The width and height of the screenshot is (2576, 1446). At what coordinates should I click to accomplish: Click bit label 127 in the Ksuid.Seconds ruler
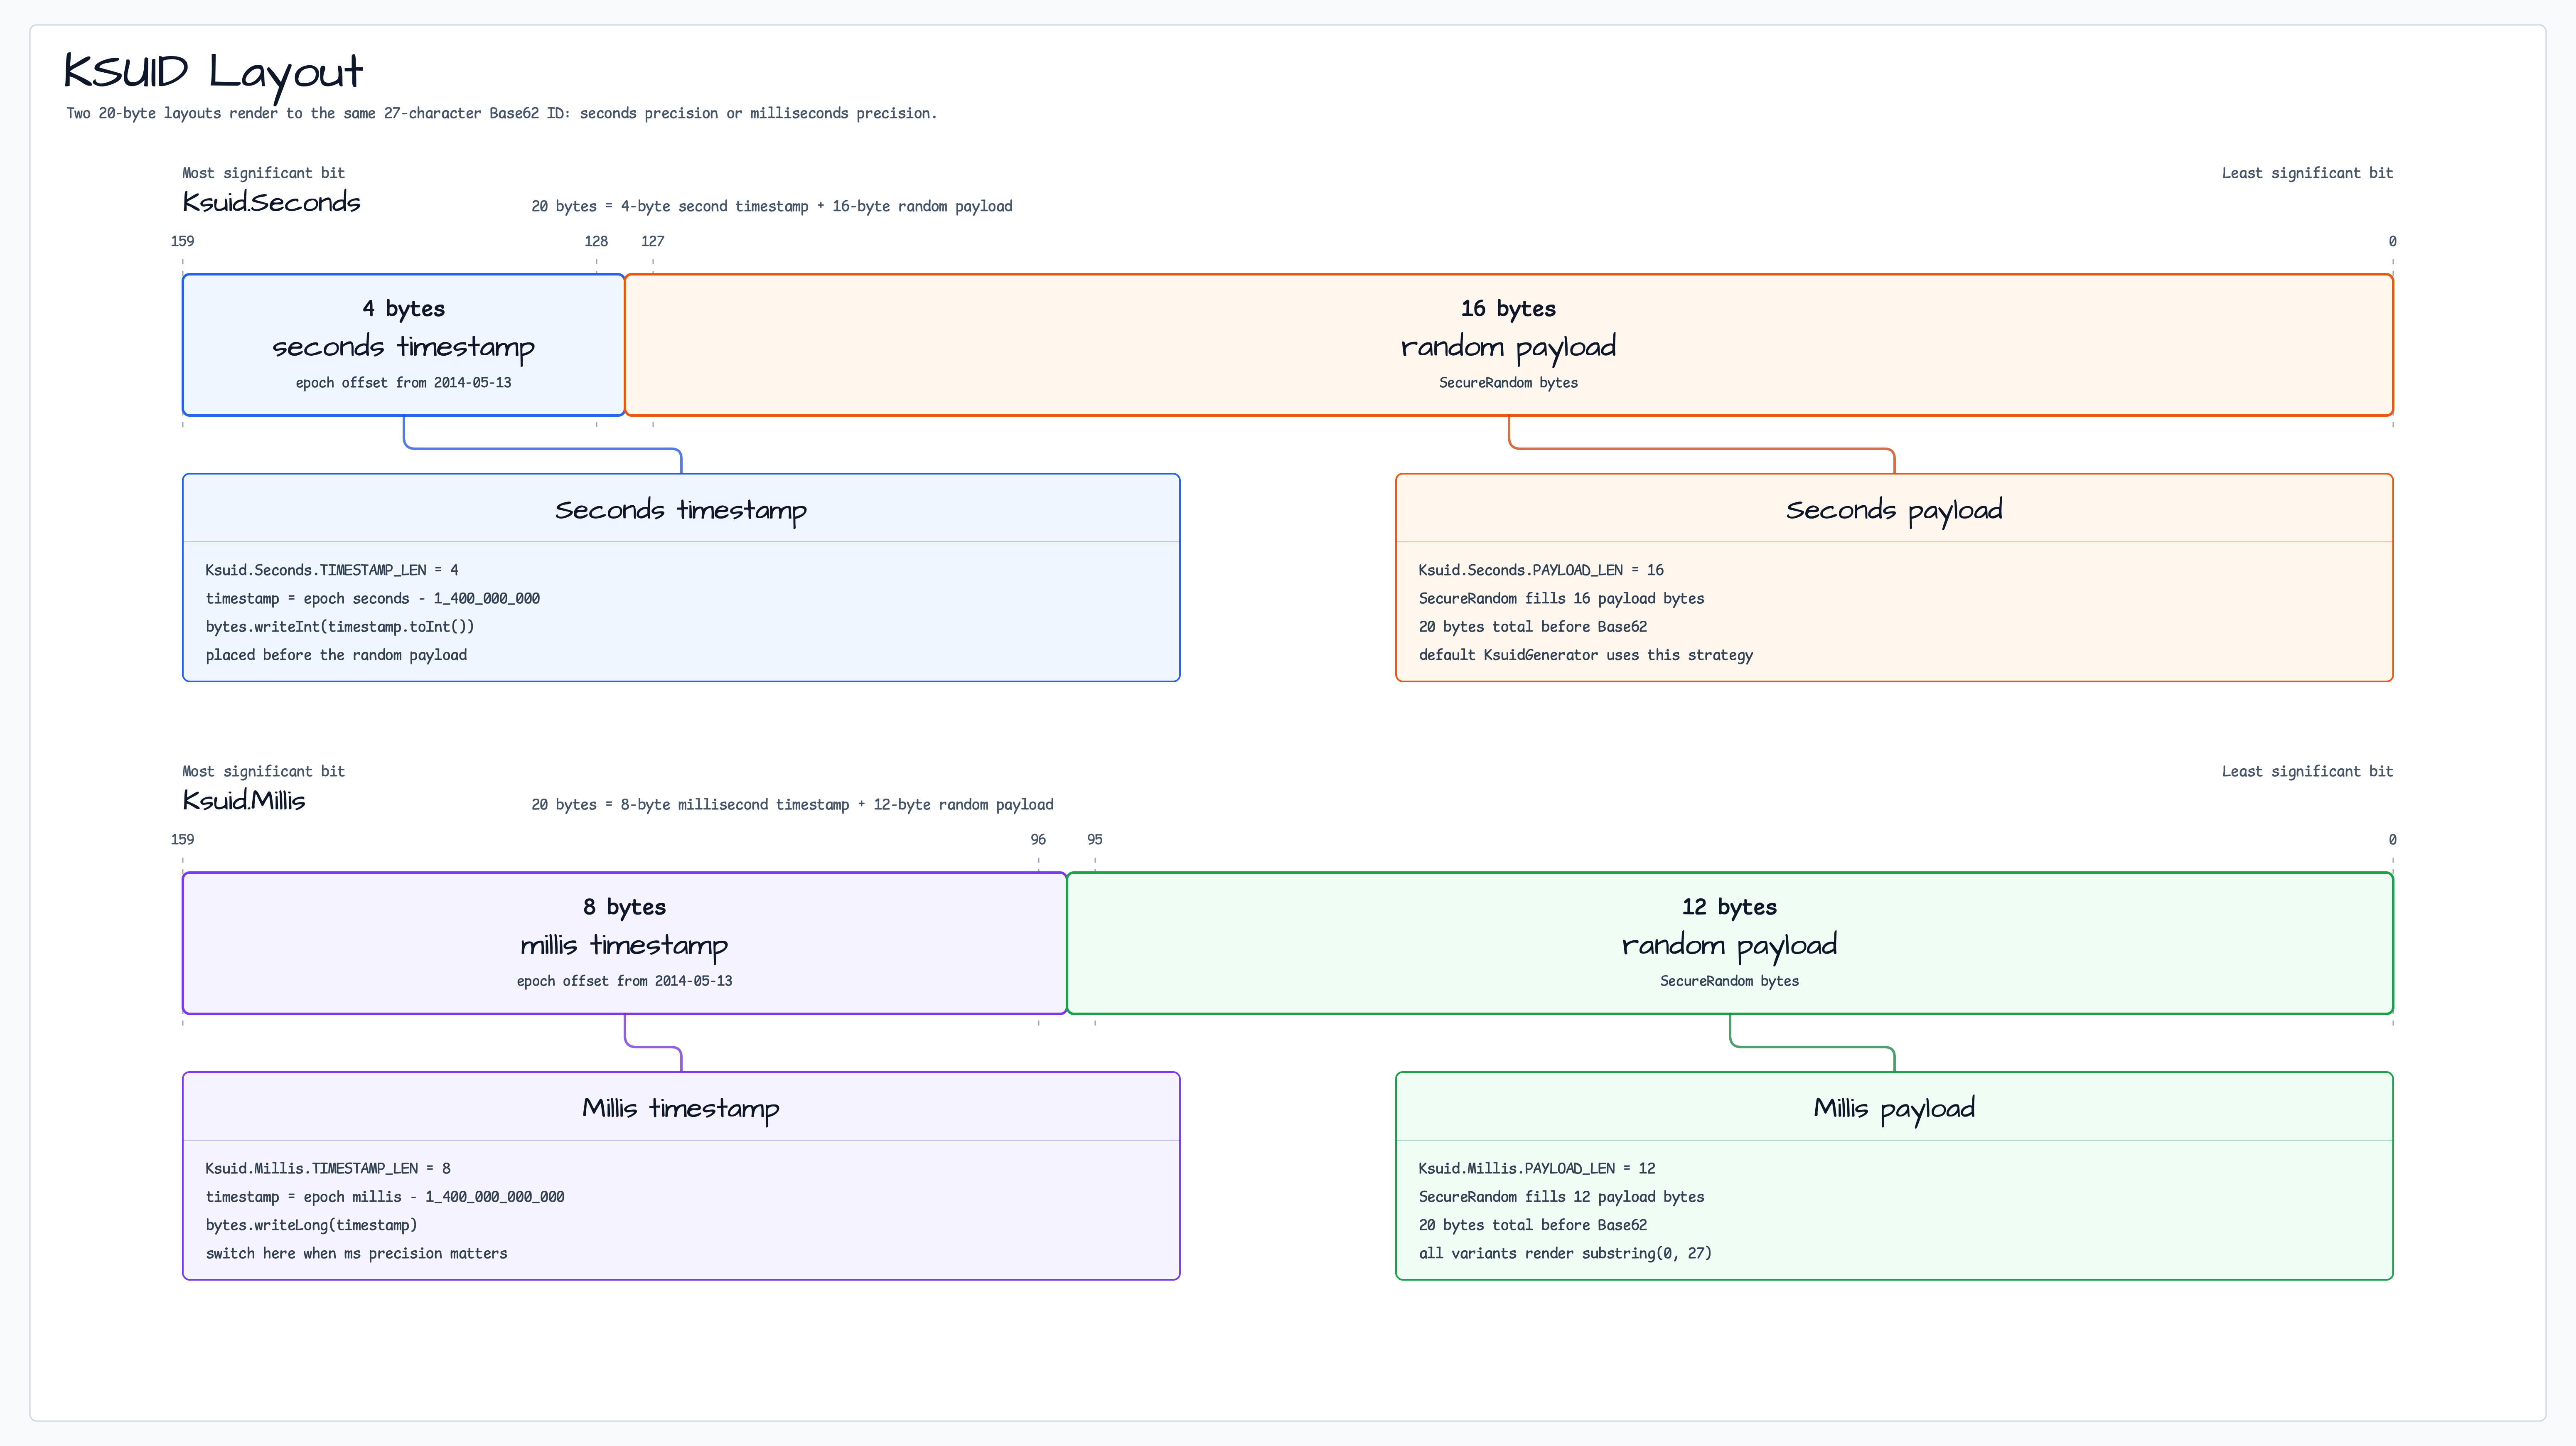click(x=653, y=241)
